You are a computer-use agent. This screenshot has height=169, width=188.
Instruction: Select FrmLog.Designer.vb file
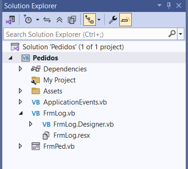tap(83, 124)
